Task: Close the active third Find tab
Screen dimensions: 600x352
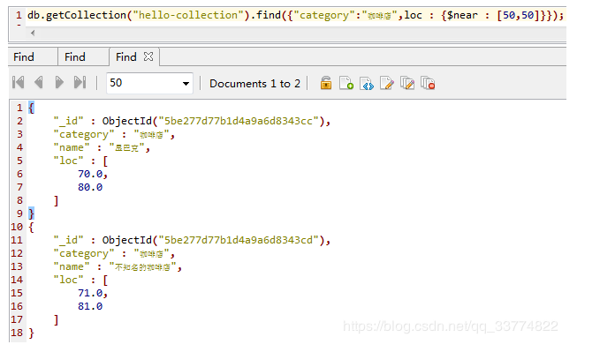Action: pyautogui.click(x=148, y=57)
